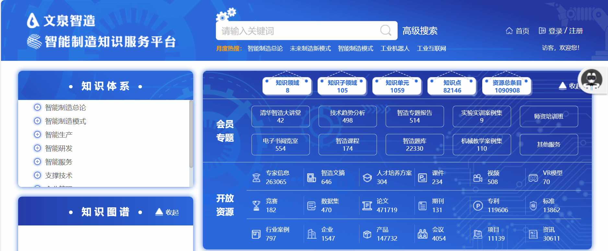This screenshot has width=608, height=251.
Task: Collapse the 知识图谱 panel with 收起
Action: pyautogui.click(x=167, y=212)
